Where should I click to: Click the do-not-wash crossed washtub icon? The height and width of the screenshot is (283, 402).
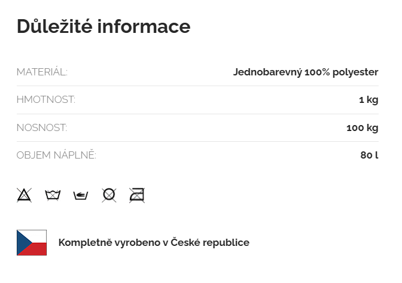click(53, 195)
